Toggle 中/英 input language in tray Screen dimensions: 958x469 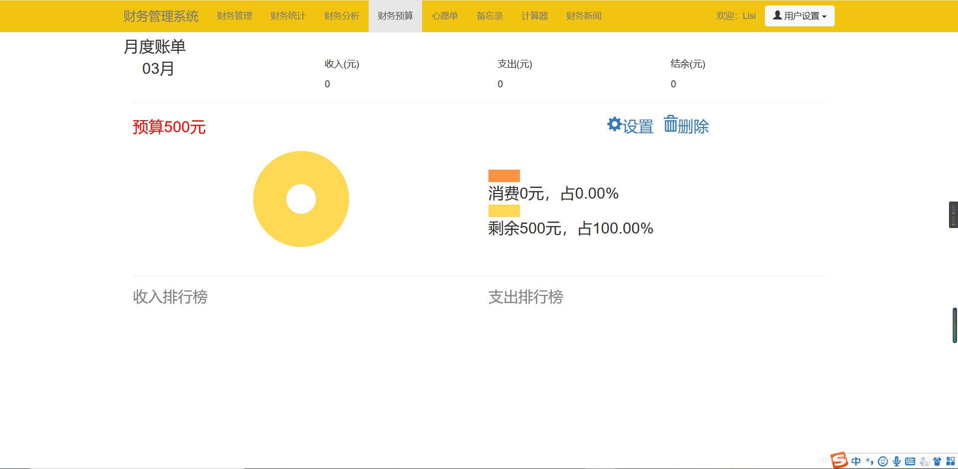coord(856,461)
